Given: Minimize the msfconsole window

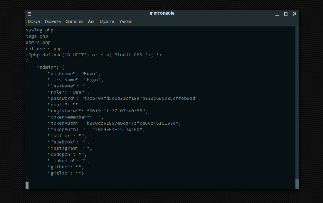Looking at the screenshot, I should (277, 14).
